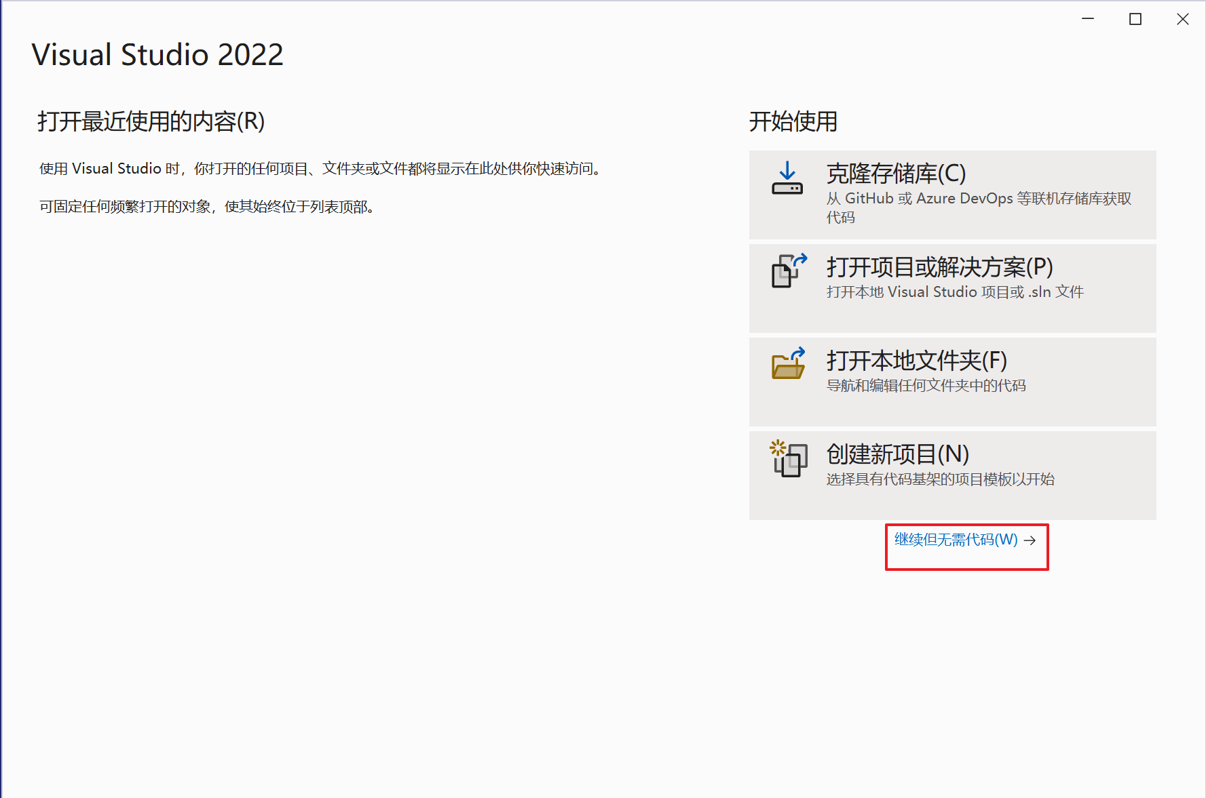The height and width of the screenshot is (798, 1206).
Task: Click description text about GitHub or Azure DevOps
Action: tap(979, 207)
